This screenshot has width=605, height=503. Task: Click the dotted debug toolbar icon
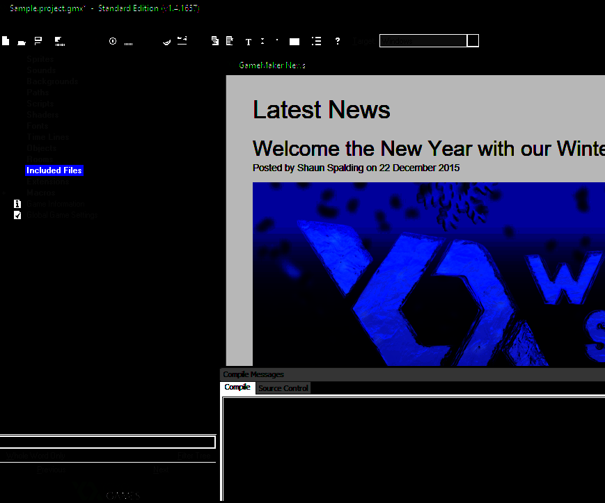(129, 44)
